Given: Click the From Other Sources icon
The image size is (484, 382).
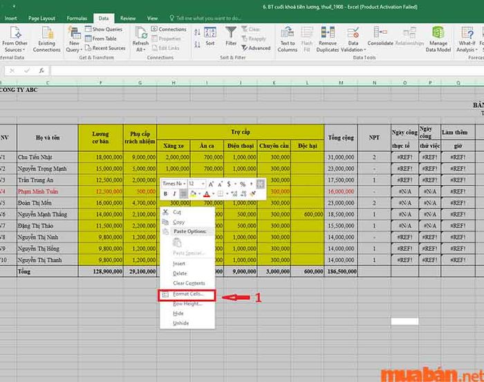Looking at the screenshot, I should [15, 32].
